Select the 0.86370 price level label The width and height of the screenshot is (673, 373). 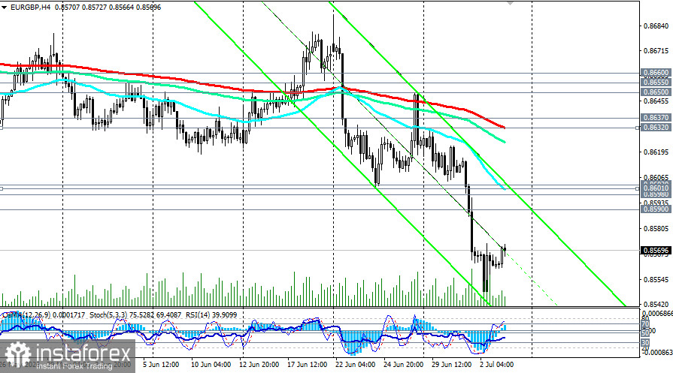[656, 117]
